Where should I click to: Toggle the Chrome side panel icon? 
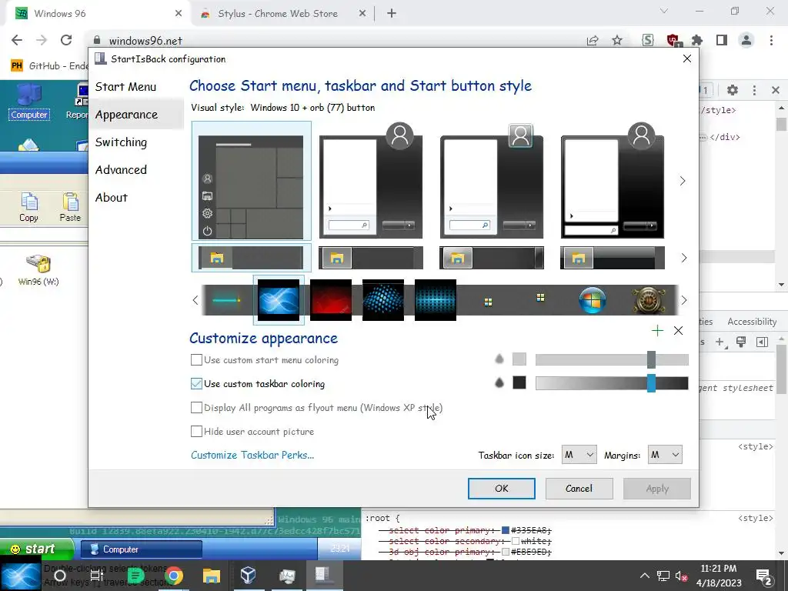pos(722,40)
